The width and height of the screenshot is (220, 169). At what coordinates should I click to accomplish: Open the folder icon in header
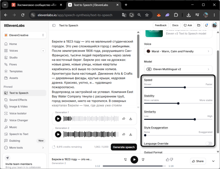coord(199,25)
